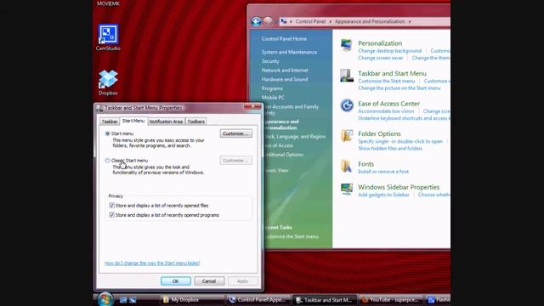Select the Classic Start menu radio option
Screen dimensions: 544x306
[x=108, y=161]
